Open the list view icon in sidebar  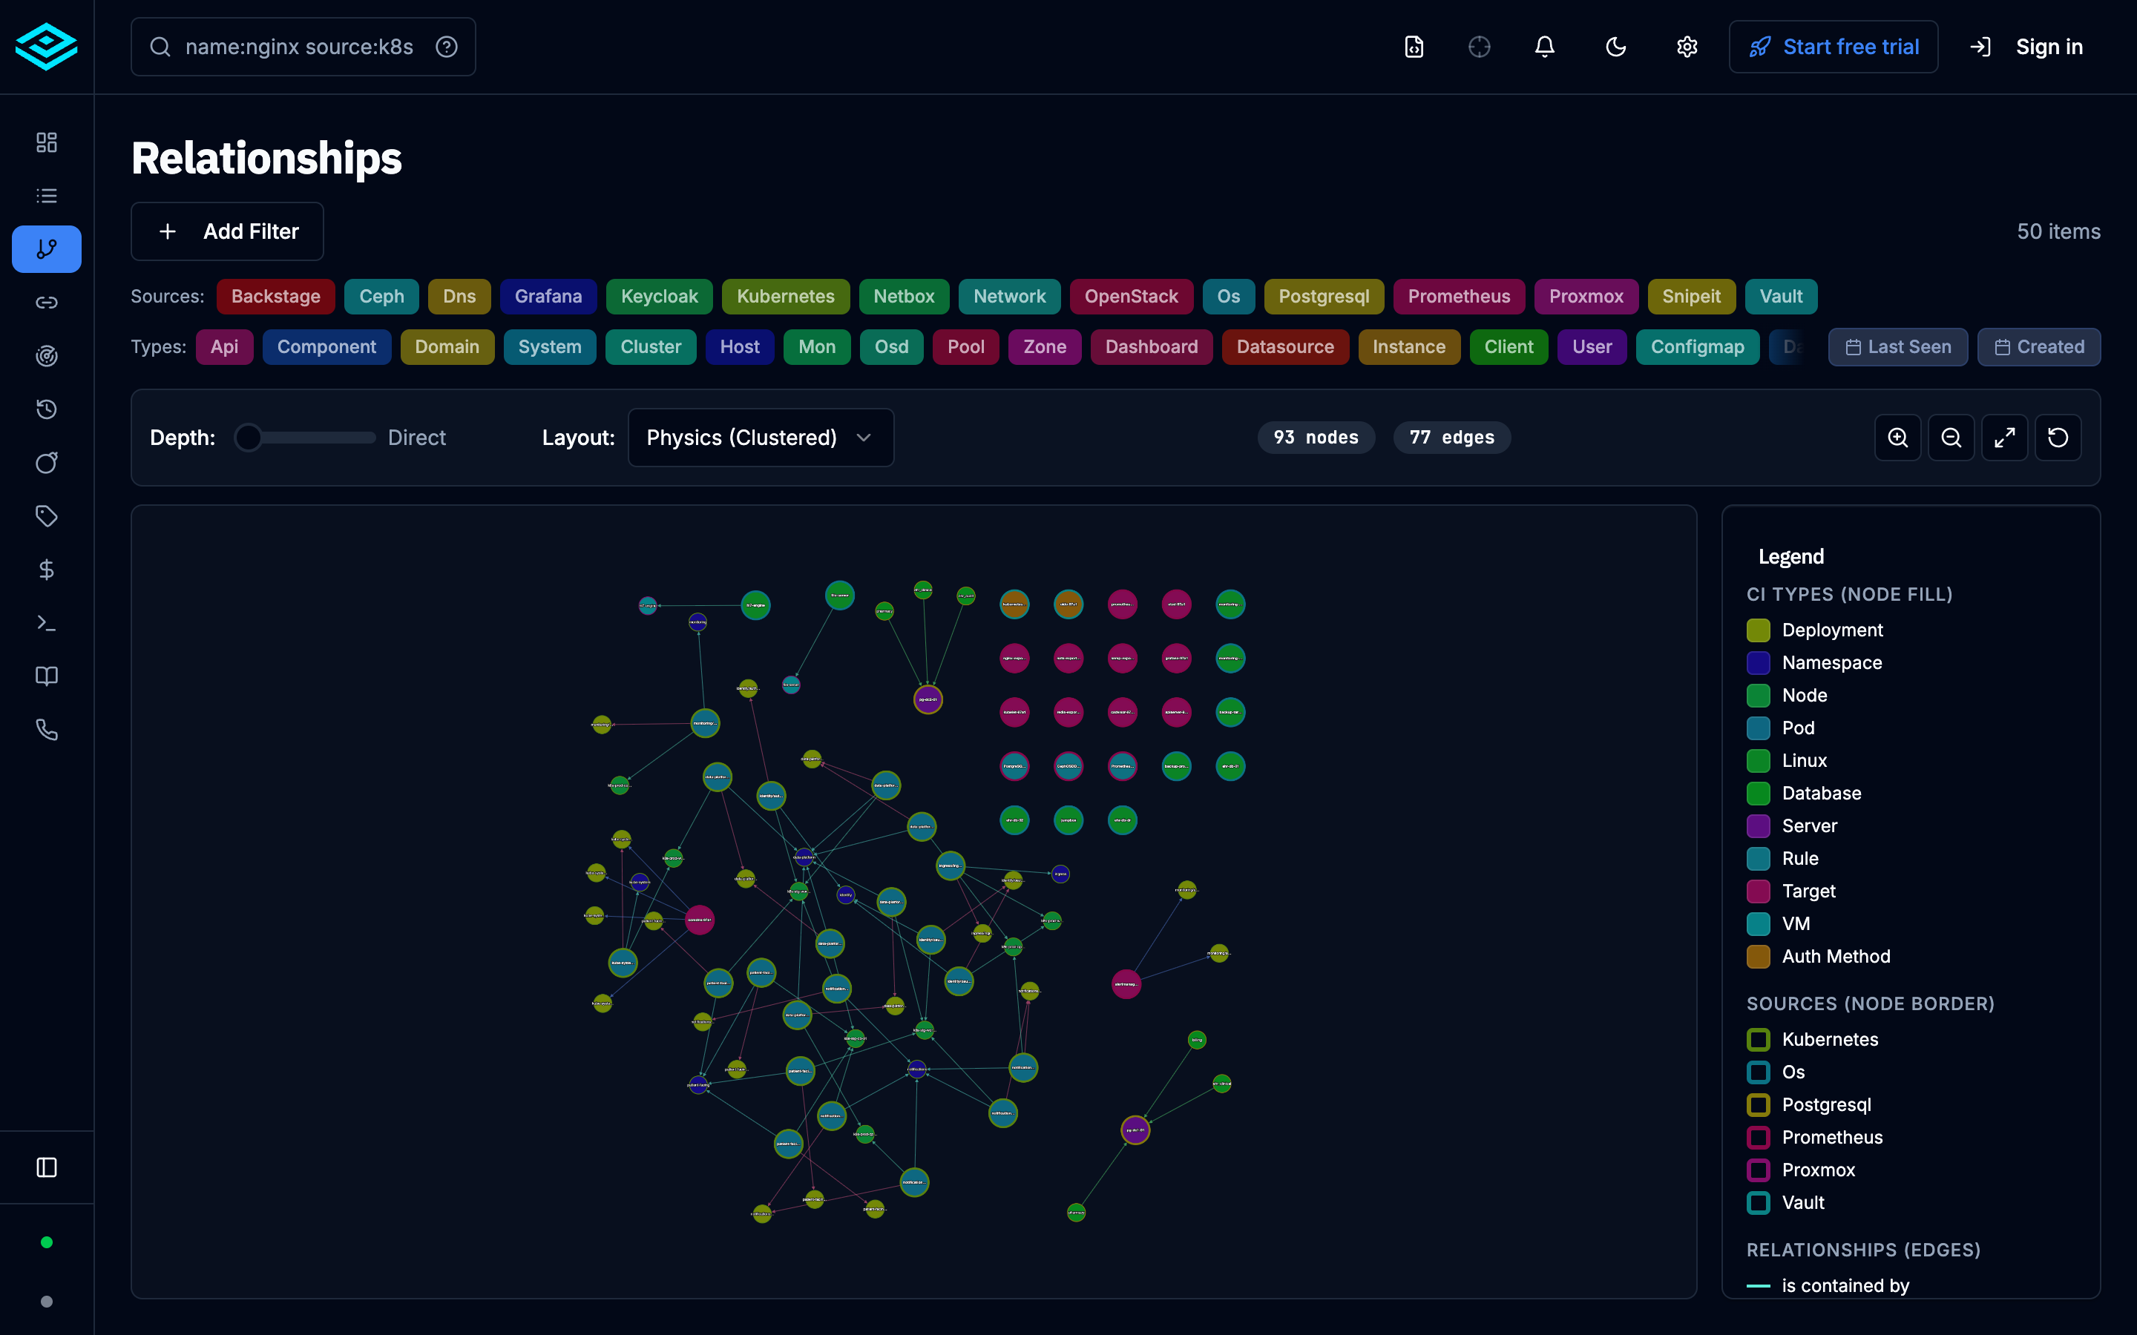click(47, 196)
